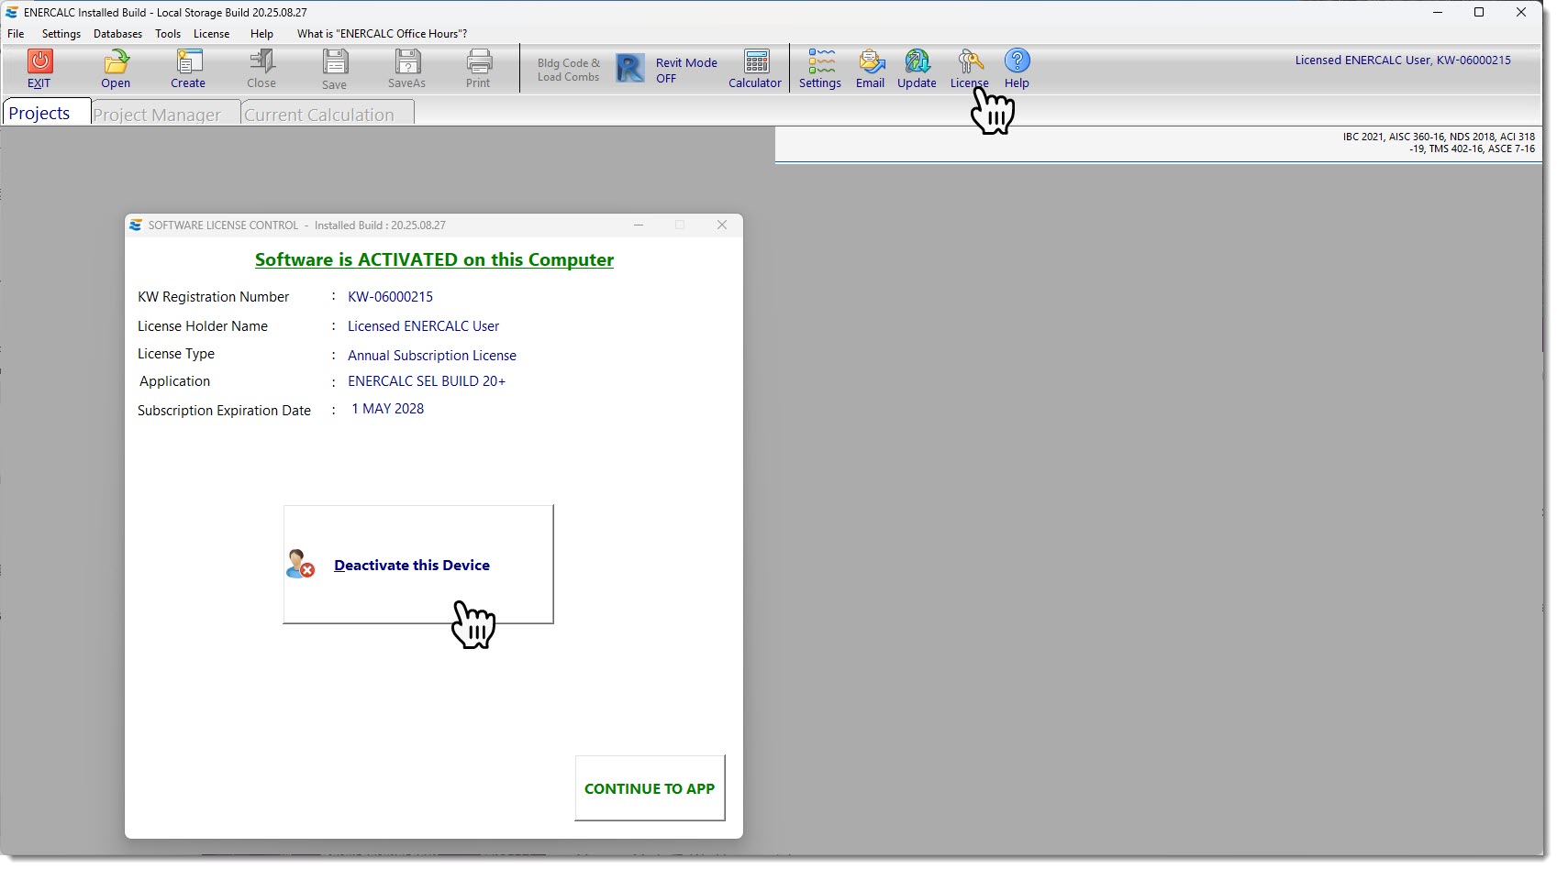Click the 1 MAY 2028 expiration date
Screen dimensions: 1557x869
pos(388,409)
